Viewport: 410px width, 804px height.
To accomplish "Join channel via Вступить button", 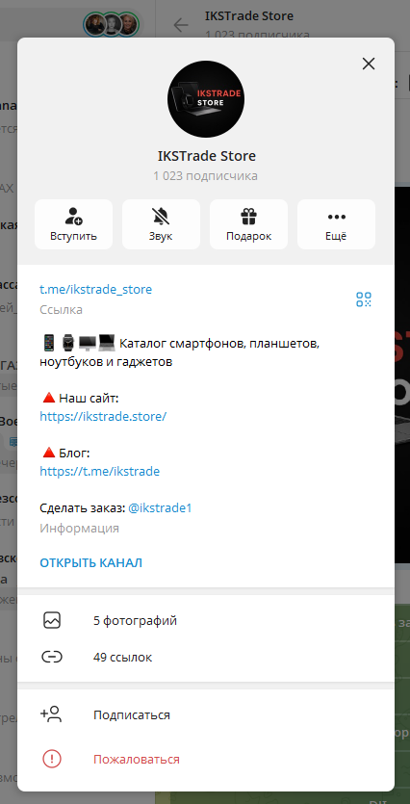I will [74, 224].
